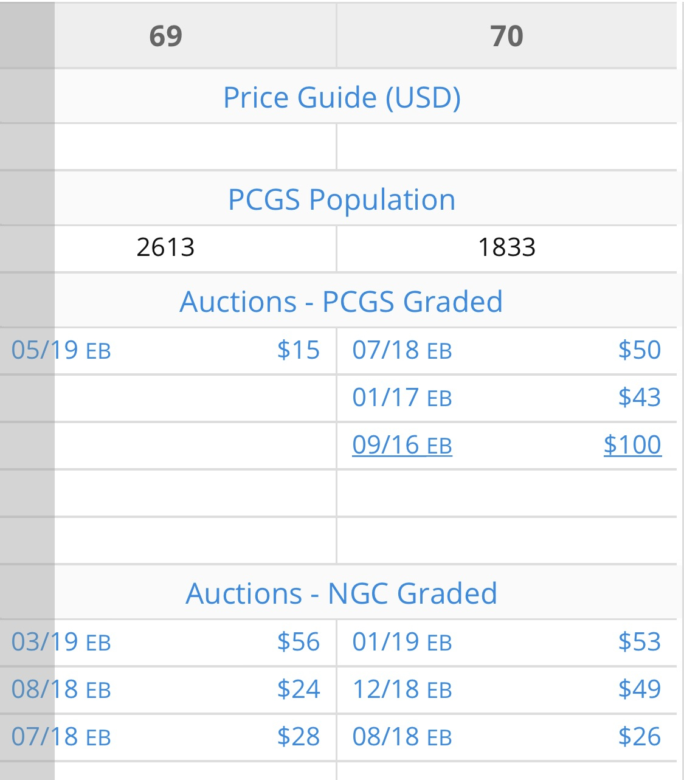Open the 01/17 EB $43 auction record
The image size is (684, 780).
(x=506, y=398)
